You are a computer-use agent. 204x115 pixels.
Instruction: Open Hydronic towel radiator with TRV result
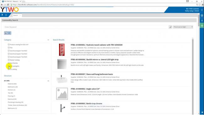[97, 45]
